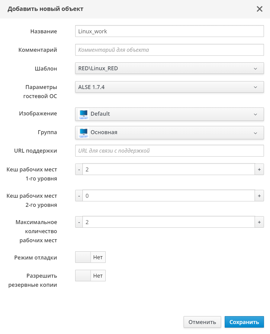
Task: Click the Основная group monitor icon
Action: tap(84, 133)
